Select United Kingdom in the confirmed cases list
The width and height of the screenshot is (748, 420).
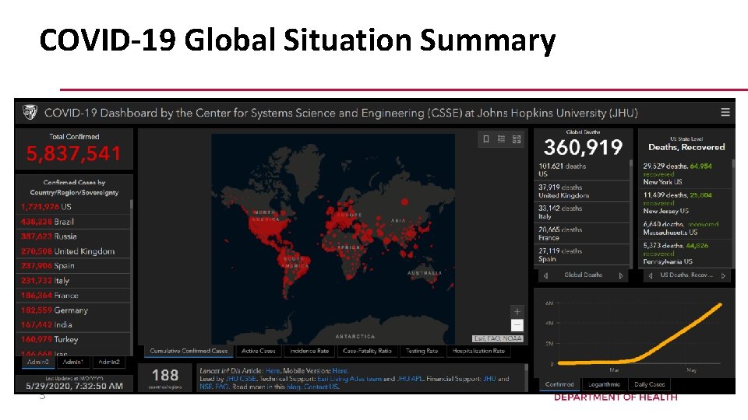click(73, 251)
